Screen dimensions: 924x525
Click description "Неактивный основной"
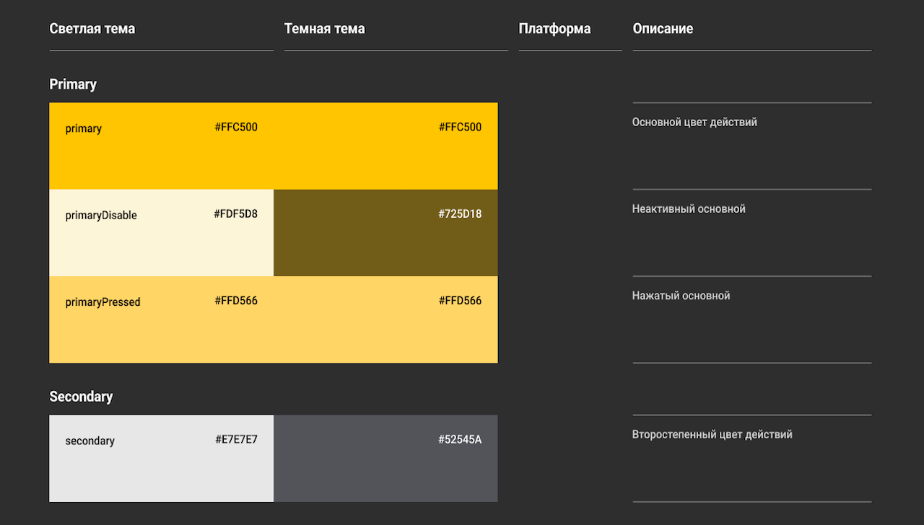click(x=689, y=209)
